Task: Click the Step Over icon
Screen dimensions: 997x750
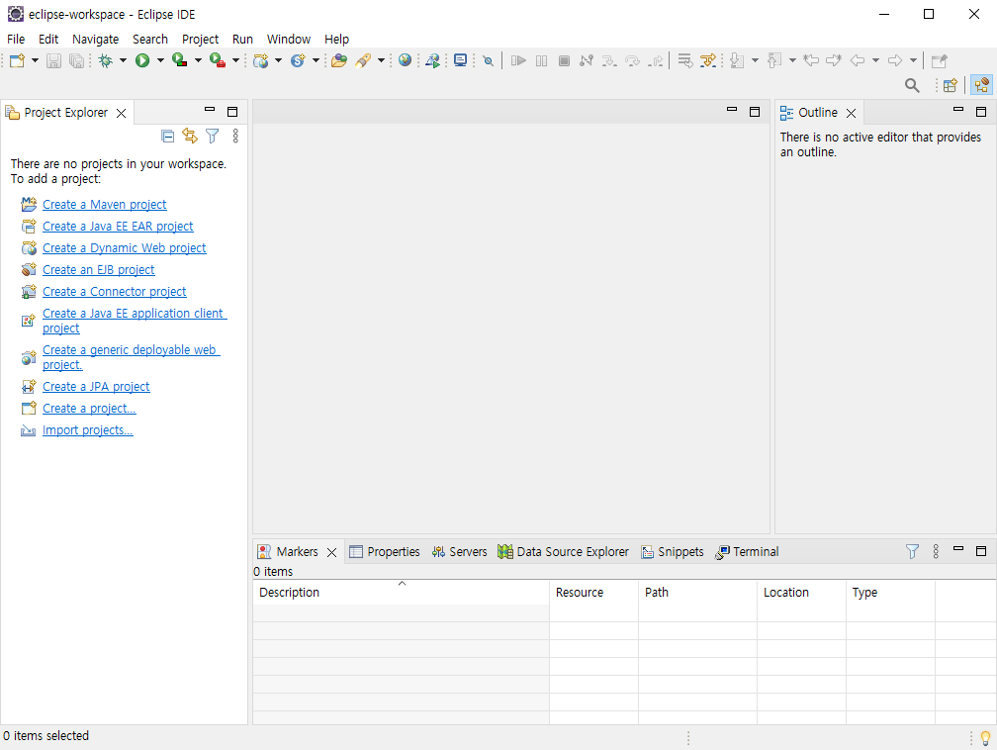Action: point(632,60)
